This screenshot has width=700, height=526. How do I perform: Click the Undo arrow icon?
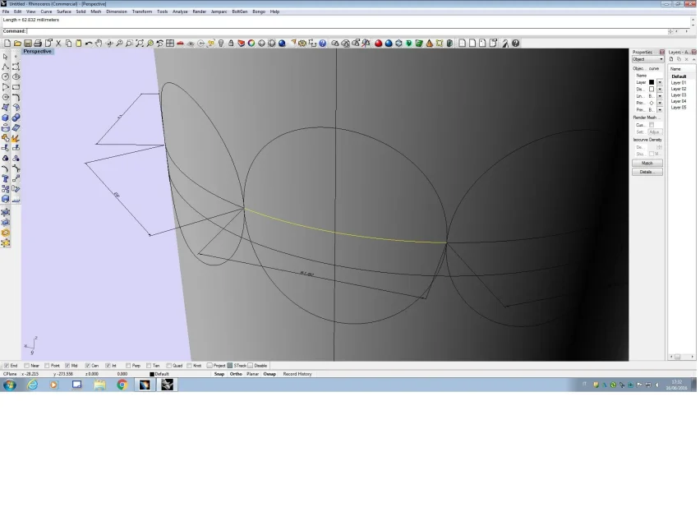click(x=89, y=44)
